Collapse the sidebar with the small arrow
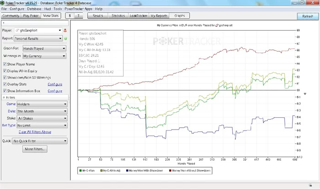Viewport: 320px width, 189px height. pyautogui.click(x=4, y=23)
